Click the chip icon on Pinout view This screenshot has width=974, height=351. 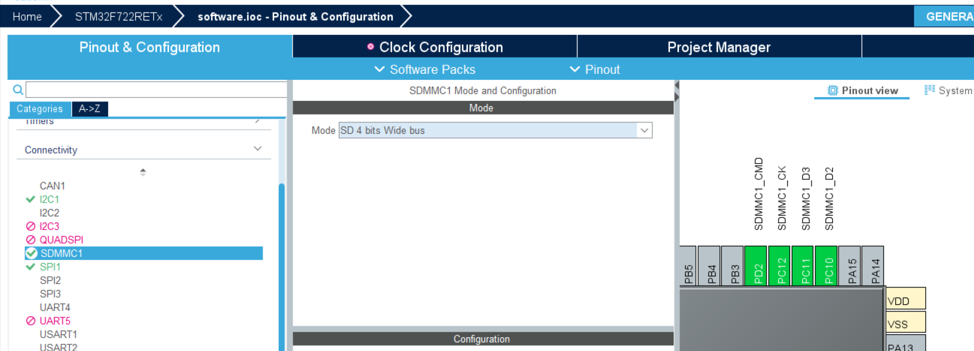(832, 91)
